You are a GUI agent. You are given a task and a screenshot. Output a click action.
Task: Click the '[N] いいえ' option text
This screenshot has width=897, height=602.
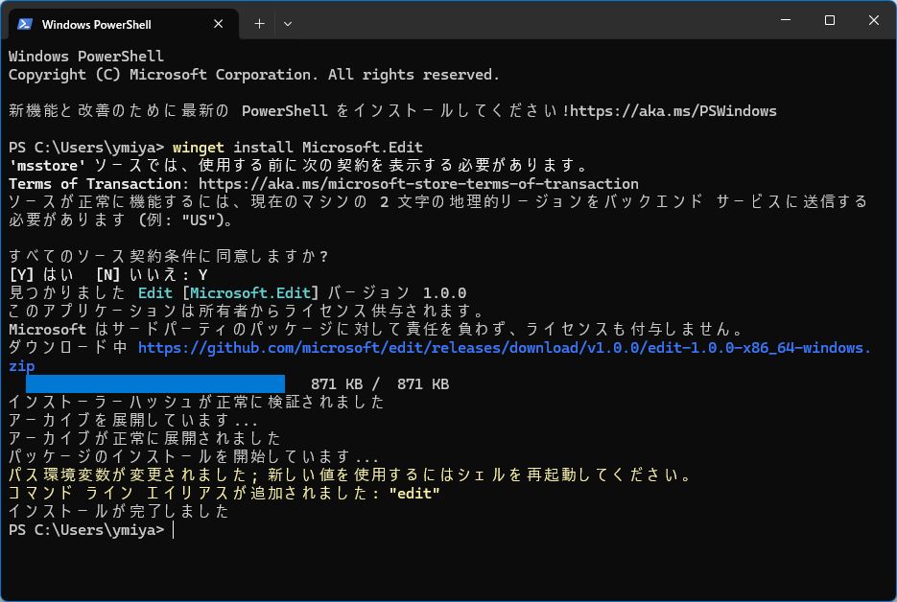[x=137, y=275]
